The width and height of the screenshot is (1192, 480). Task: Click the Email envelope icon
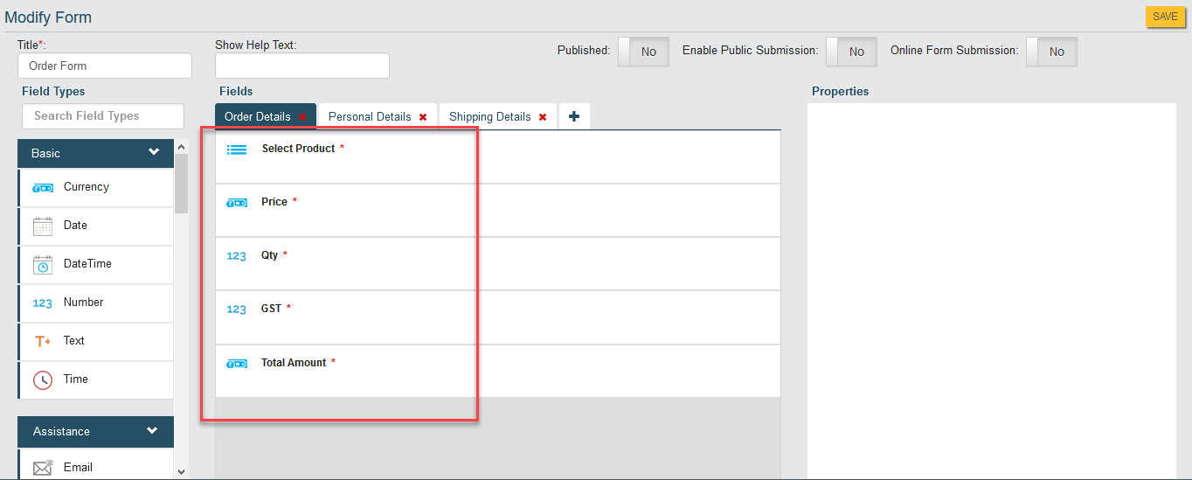pos(43,468)
